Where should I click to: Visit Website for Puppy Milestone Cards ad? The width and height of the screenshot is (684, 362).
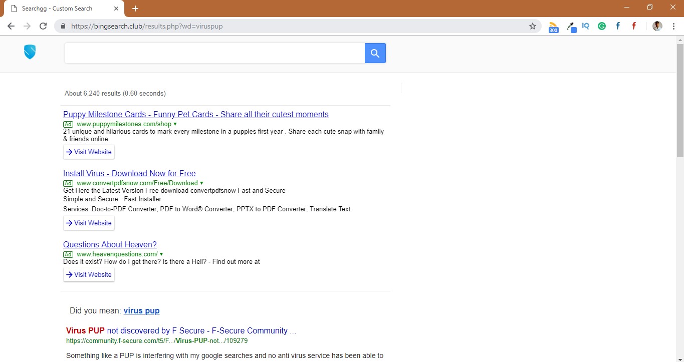pos(89,152)
